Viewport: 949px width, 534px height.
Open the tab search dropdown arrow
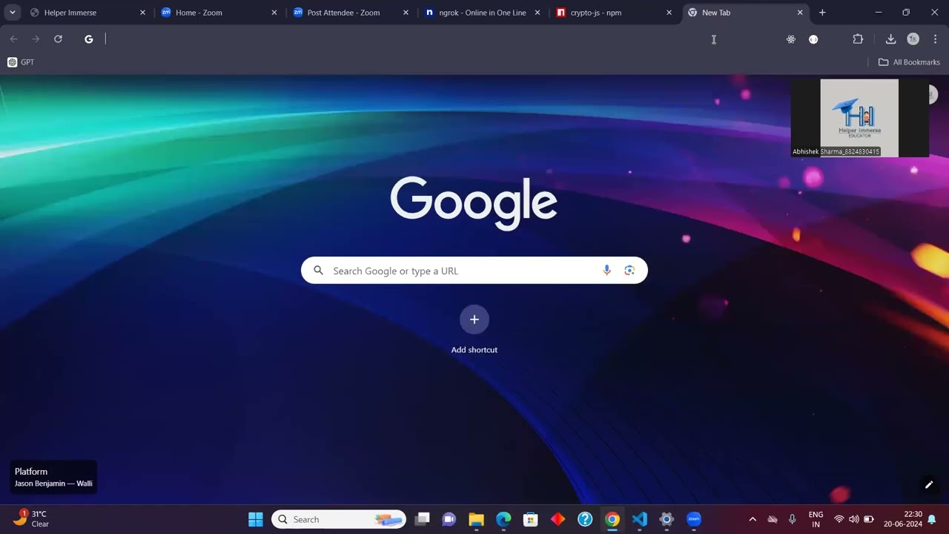coord(13,13)
